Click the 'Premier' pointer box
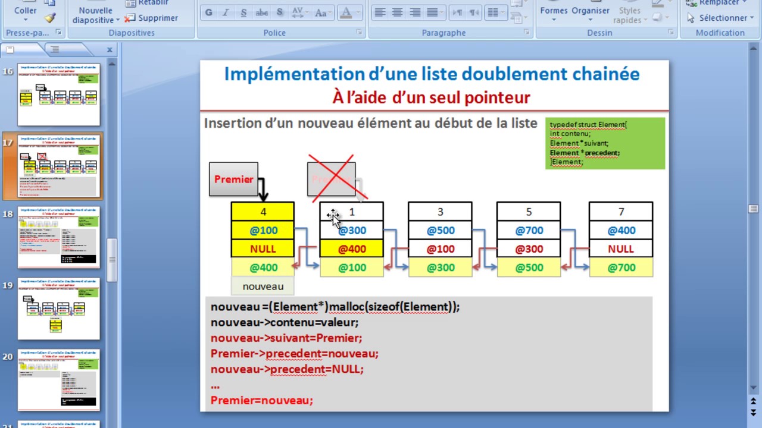The width and height of the screenshot is (762, 428). (233, 179)
